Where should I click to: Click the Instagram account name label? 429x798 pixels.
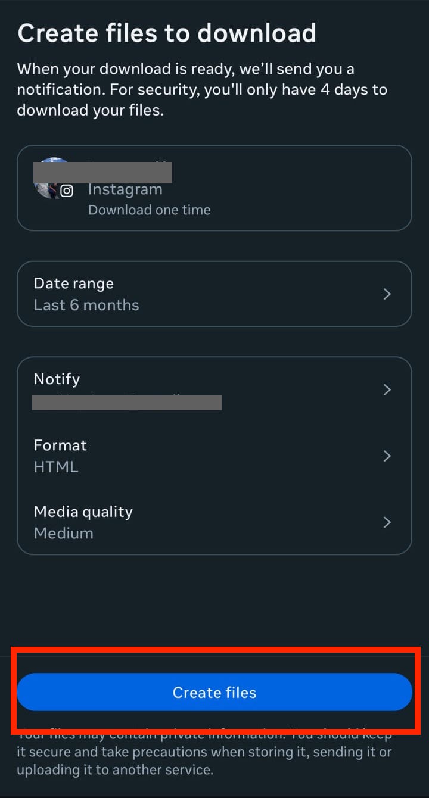coord(125,190)
